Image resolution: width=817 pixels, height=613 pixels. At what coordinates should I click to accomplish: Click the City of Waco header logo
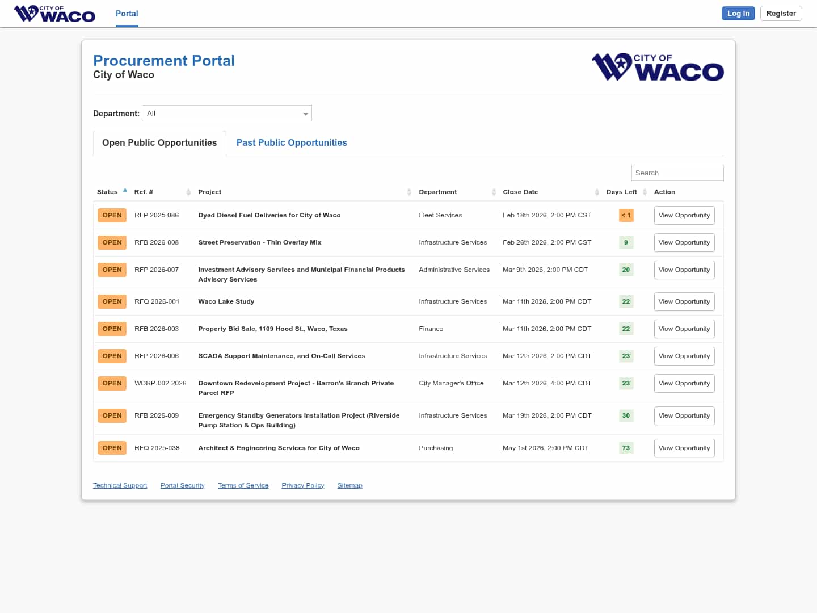pyautogui.click(x=54, y=14)
